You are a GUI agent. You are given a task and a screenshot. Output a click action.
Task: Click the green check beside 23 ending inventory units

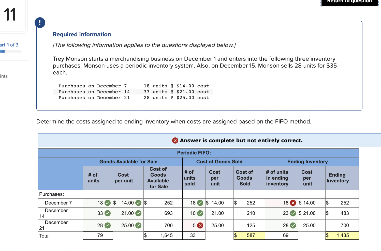click(x=293, y=213)
